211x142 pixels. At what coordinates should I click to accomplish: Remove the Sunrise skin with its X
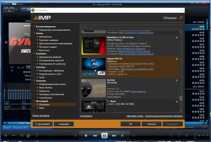177,80
